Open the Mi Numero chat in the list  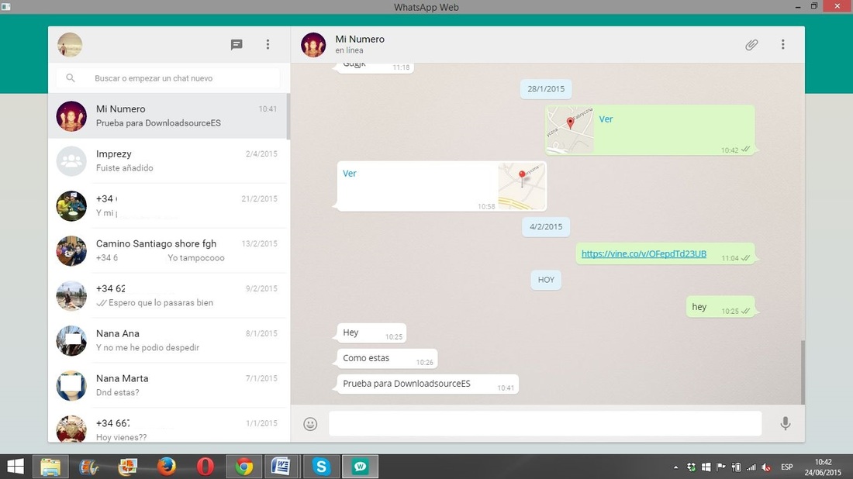[167, 115]
